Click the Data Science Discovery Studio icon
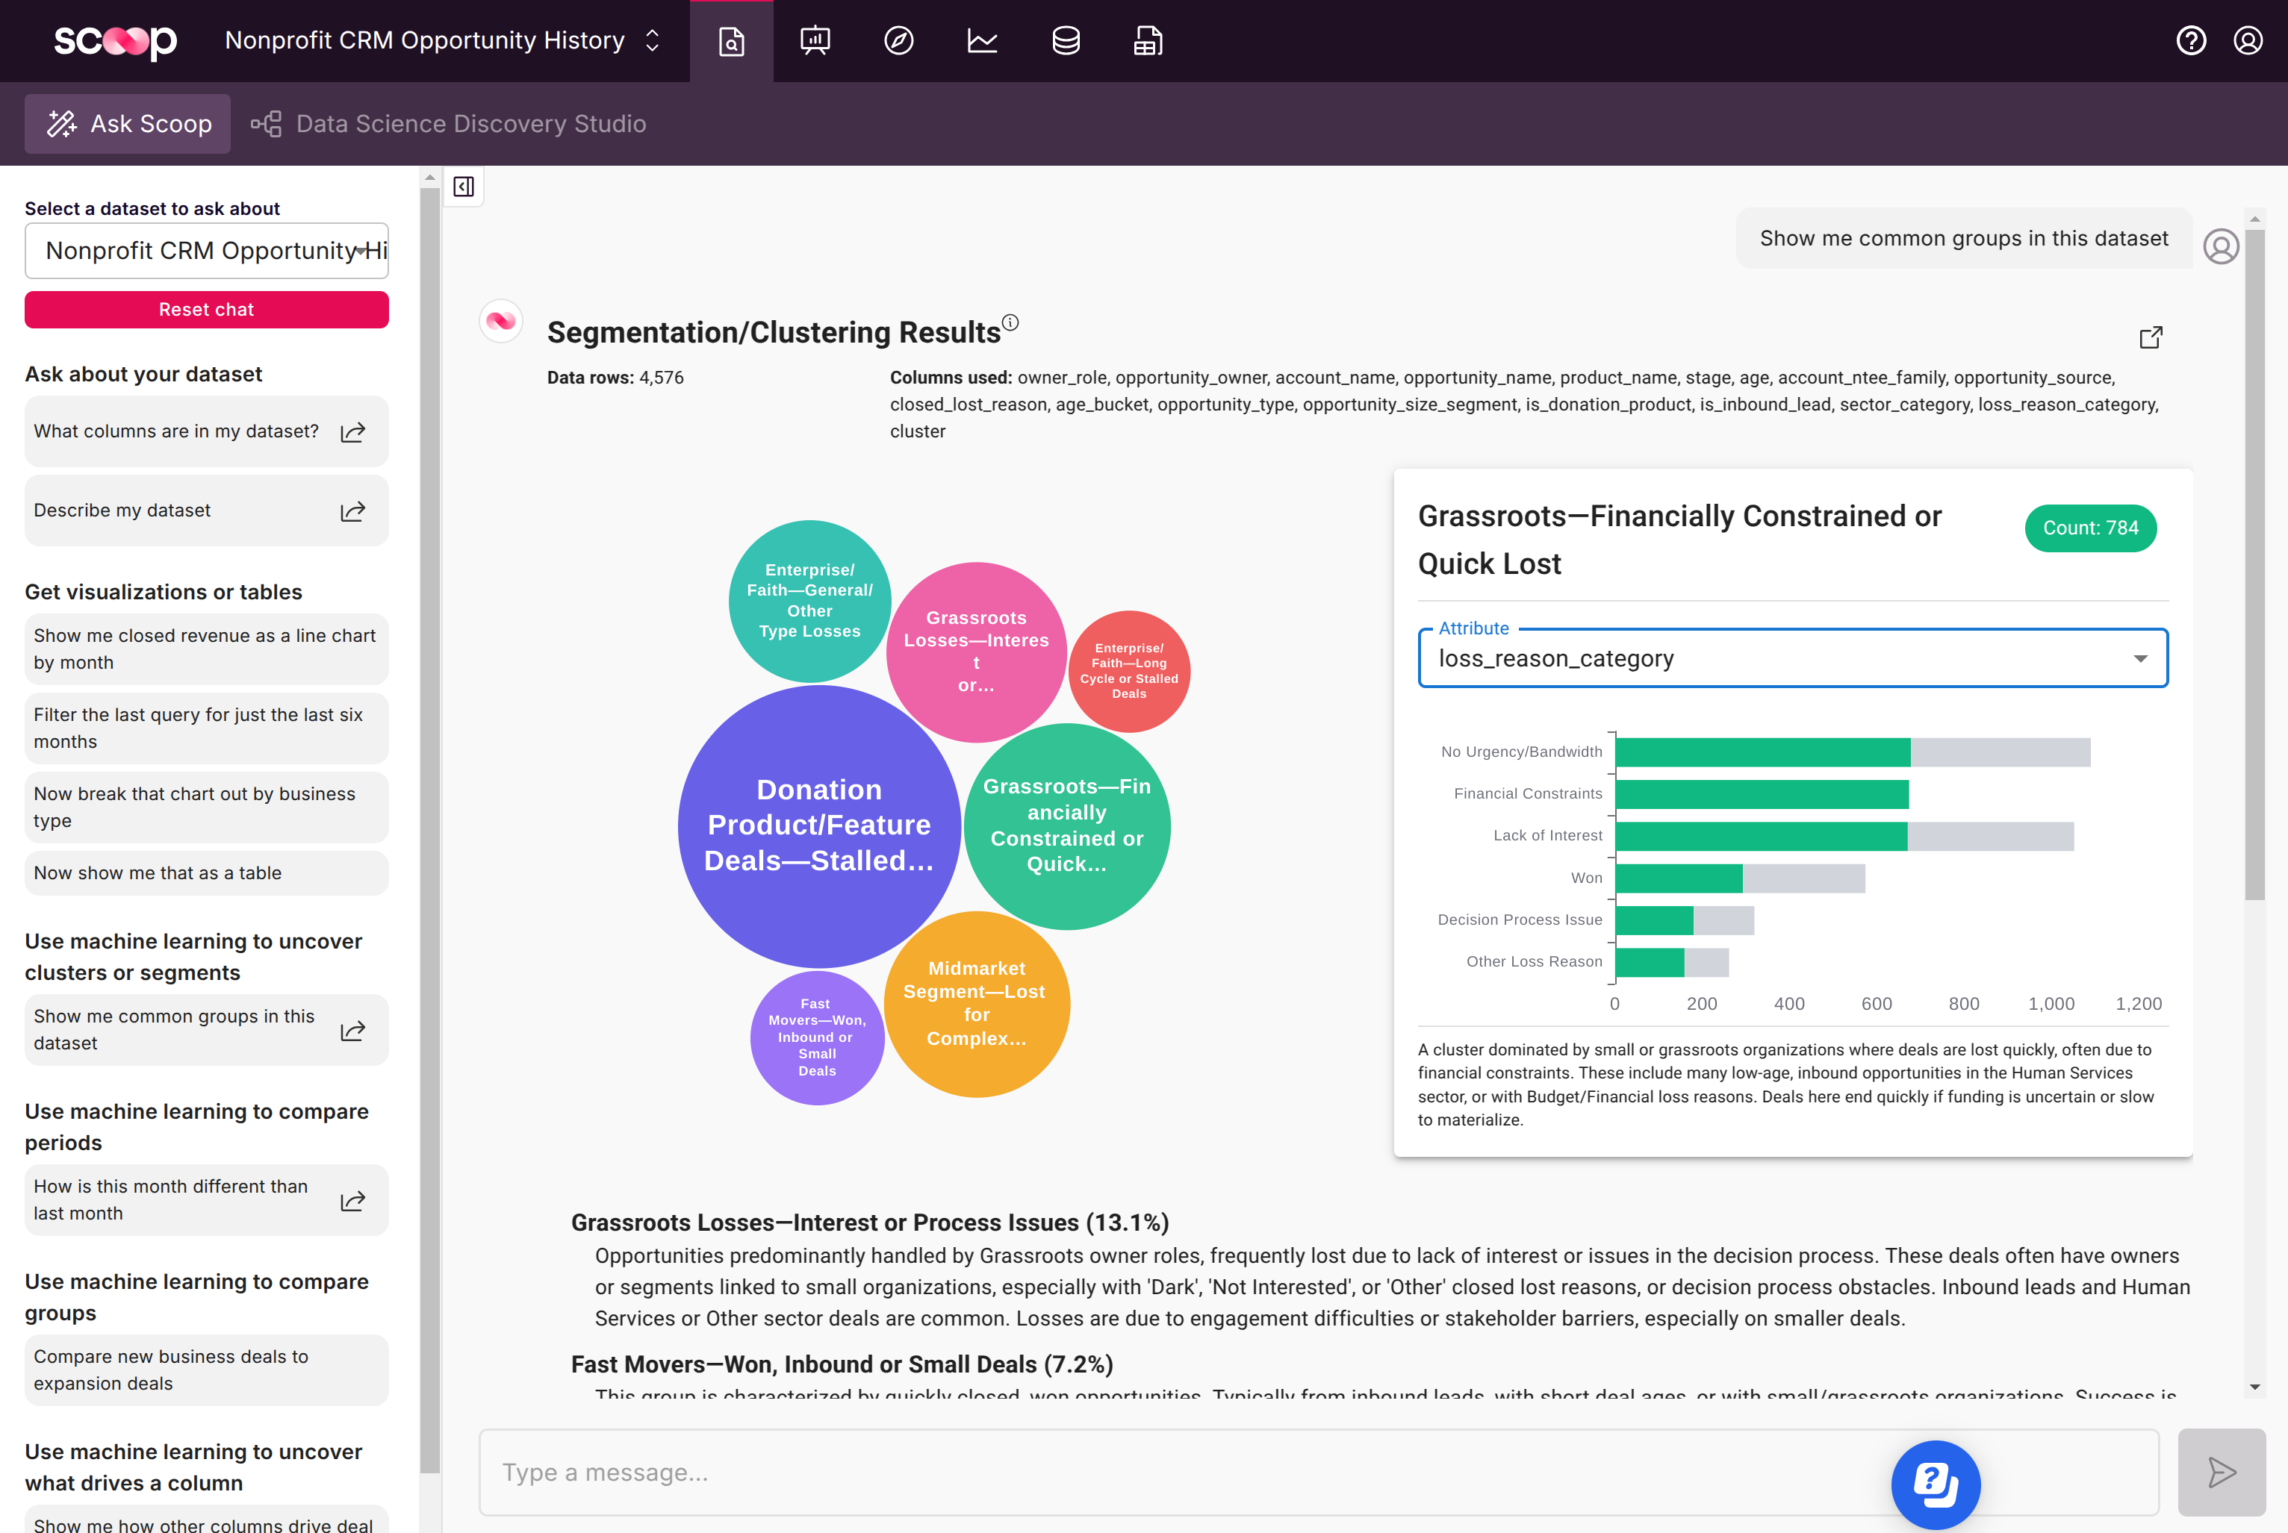This screenshot has width=2288, height=1533. pyautogui.click(x=266, y=123)
